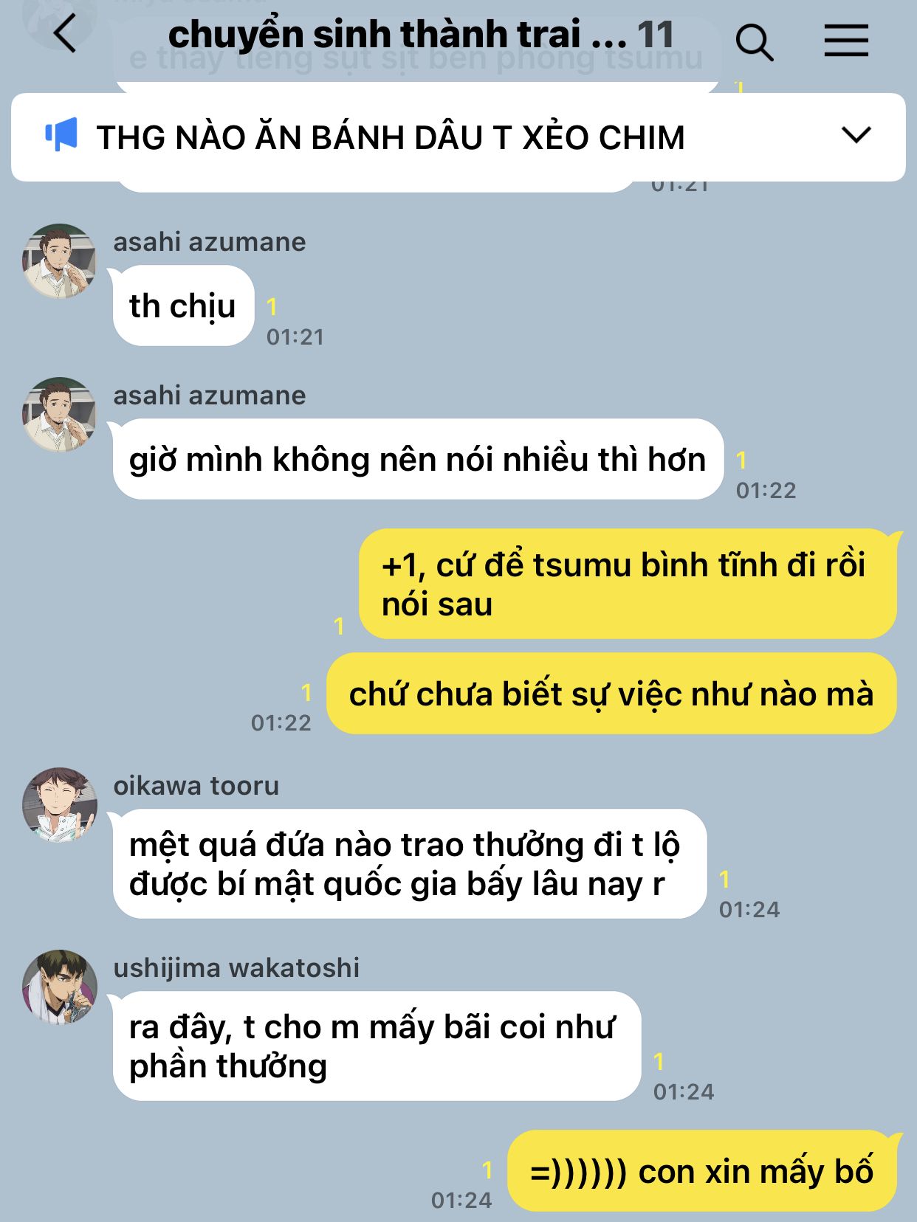This screenshot has width=917, height=1222.
Task: View ushijima wakatoshi's profile picture
Action: [x=59, y=987]
